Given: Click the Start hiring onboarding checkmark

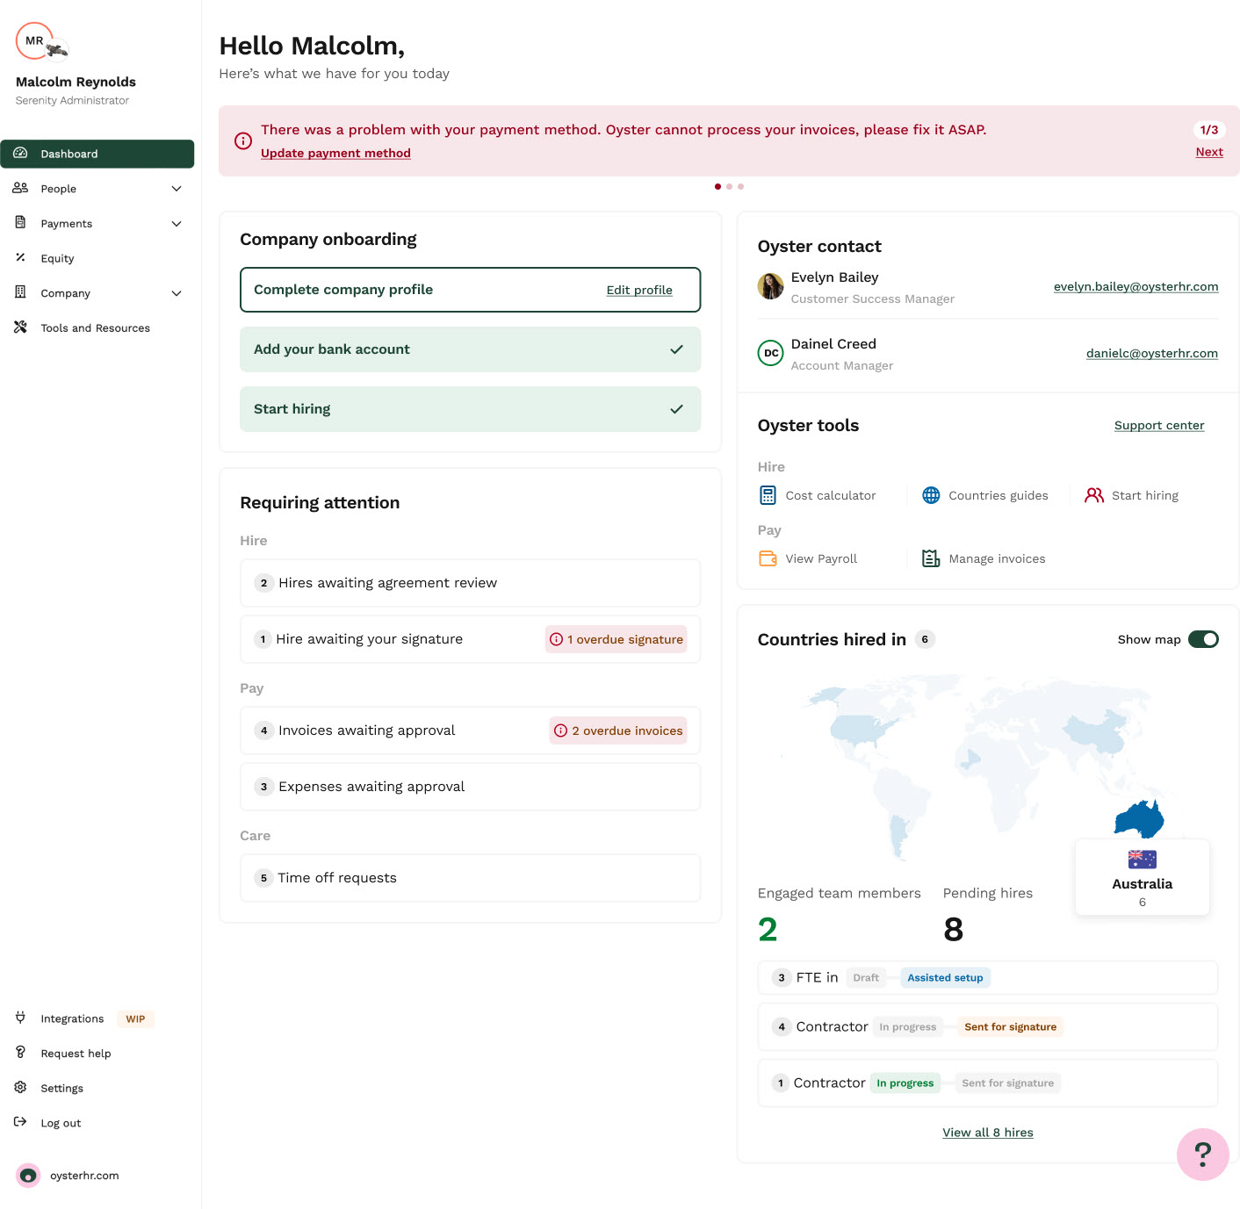Looking at the screenshot, I should (676, 409).
